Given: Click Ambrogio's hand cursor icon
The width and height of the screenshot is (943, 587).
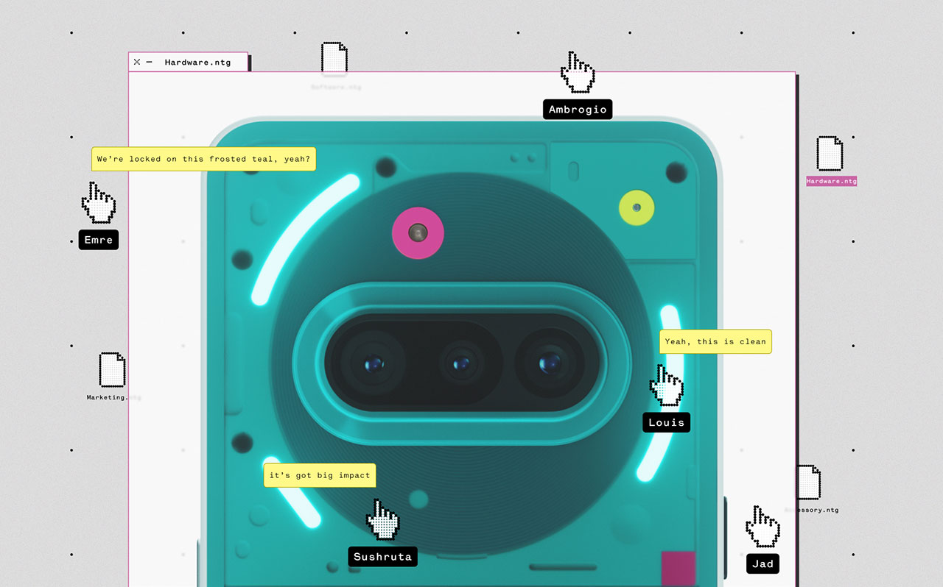Looking at the screenshot, I should coord(578,73).
